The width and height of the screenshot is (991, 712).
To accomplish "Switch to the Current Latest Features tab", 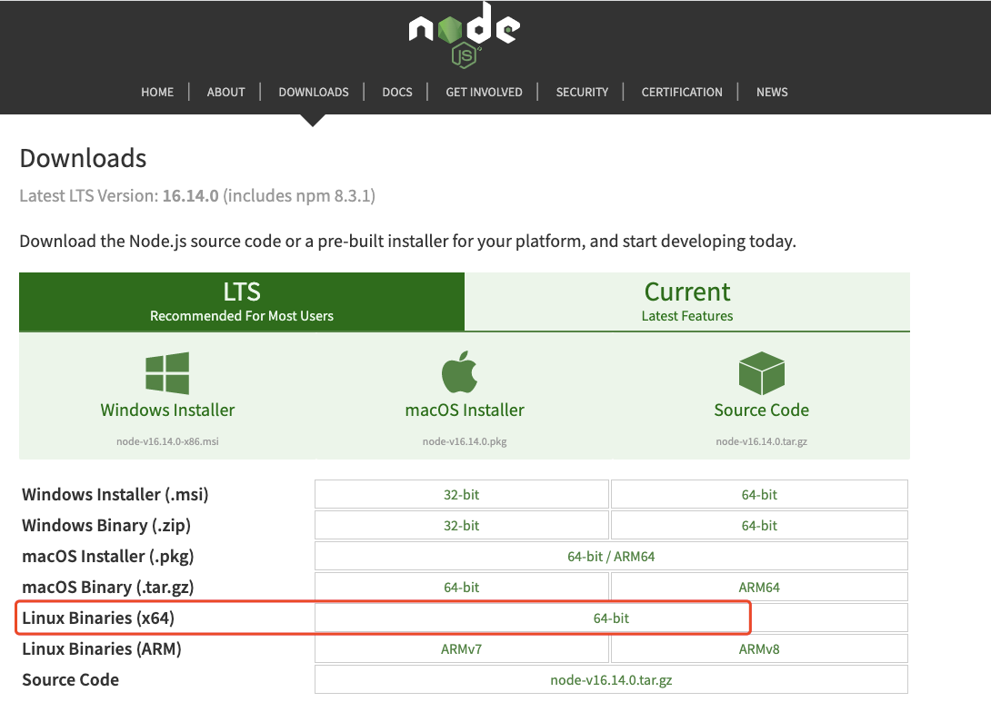I will 687,302.
